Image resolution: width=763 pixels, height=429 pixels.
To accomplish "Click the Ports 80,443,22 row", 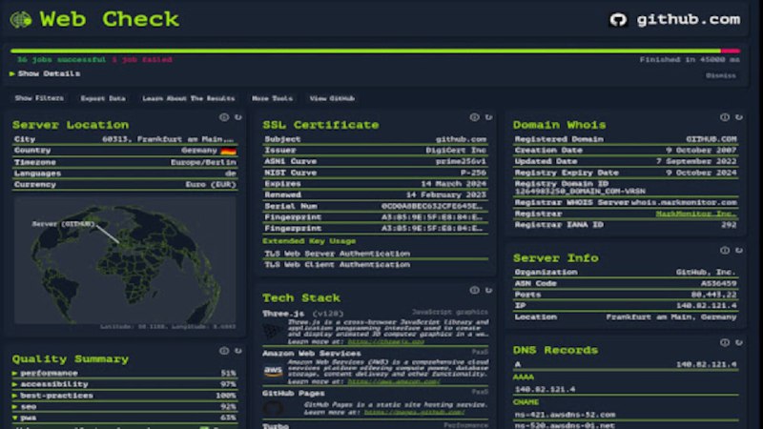I will coord(626,295).
